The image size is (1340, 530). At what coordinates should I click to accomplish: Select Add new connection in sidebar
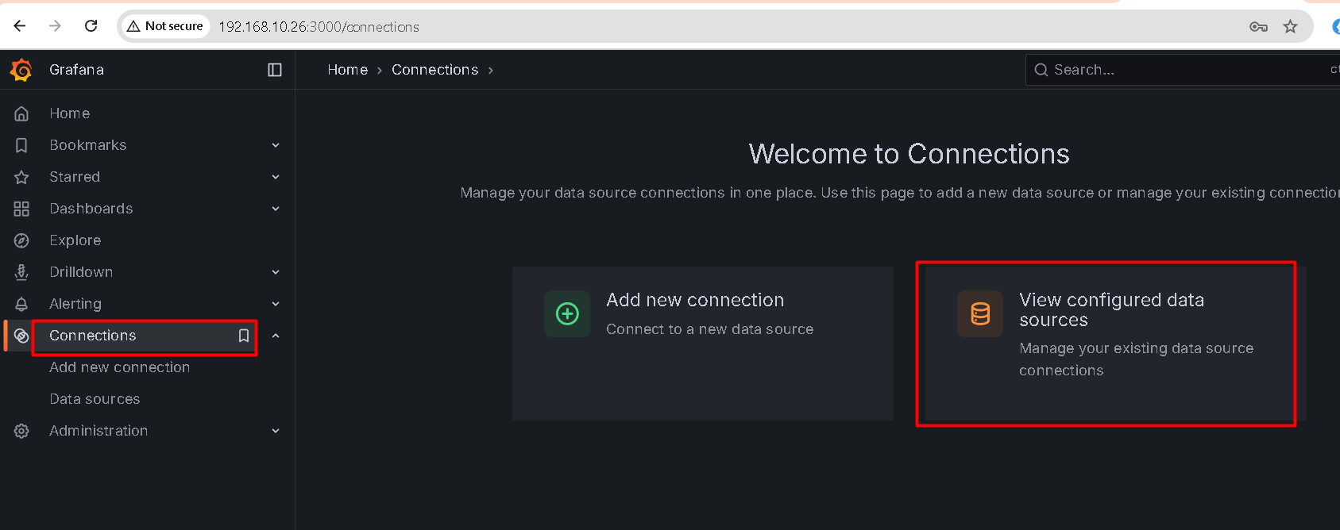coord(119,367)
